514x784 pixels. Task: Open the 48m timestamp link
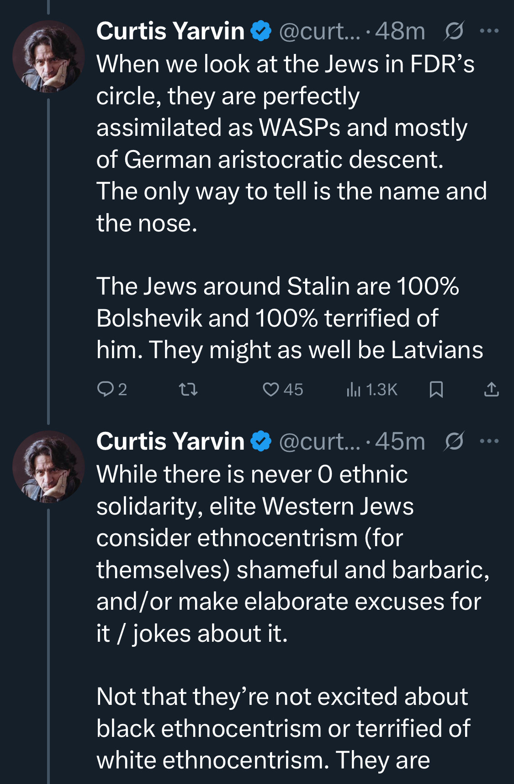pyautogui.click(x=400, y=31)
